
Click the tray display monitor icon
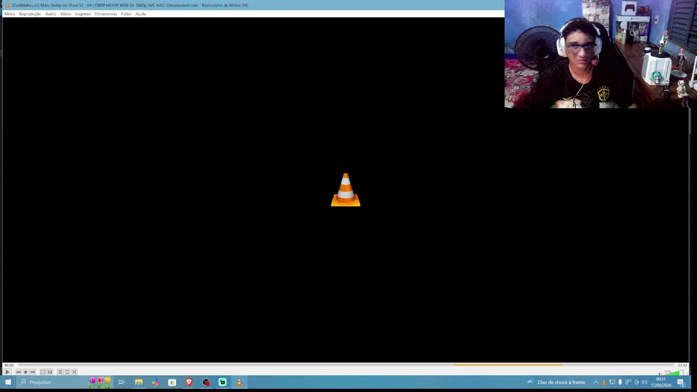point(612,382)
